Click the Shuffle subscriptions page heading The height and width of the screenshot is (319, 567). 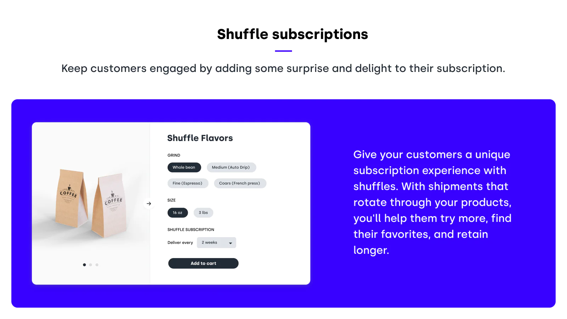[292, 34]
